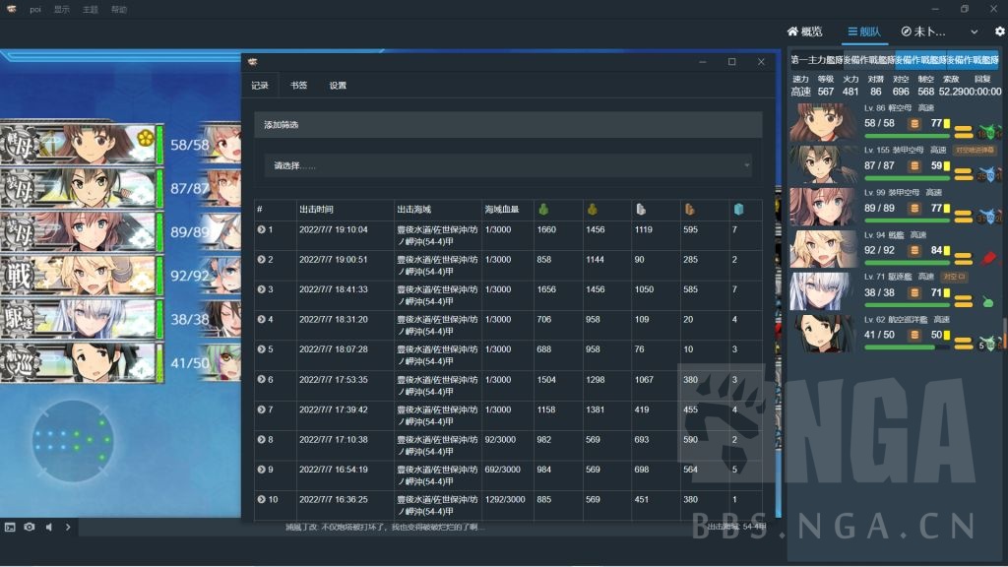The width and height of the screenshot is (1008, 567).
Task: Take a screenshot with camera icon
Action: pyautogui.click(x=30, y=527)
